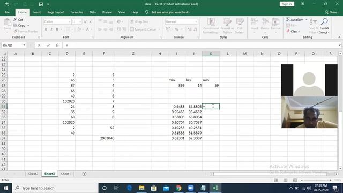Open Cortana circle on taskbar

(105, 188)
